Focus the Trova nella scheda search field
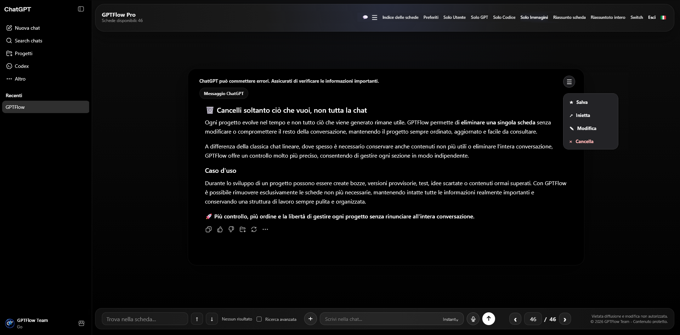Image resolution: width=680 pixels, height=335 pixels. click(145, 319)
